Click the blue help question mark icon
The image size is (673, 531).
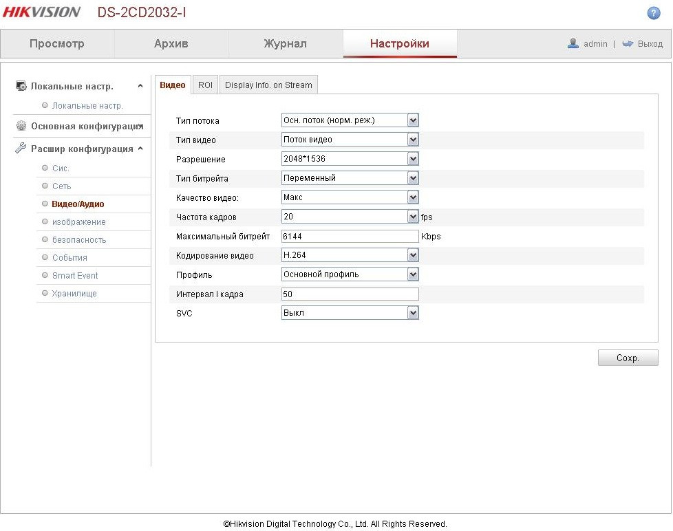point(653,13)
